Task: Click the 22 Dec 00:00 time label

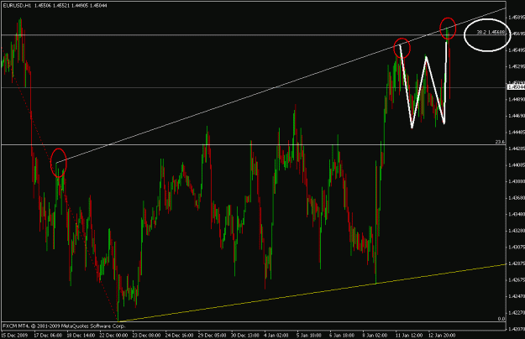Action: (x=113, y=335)
